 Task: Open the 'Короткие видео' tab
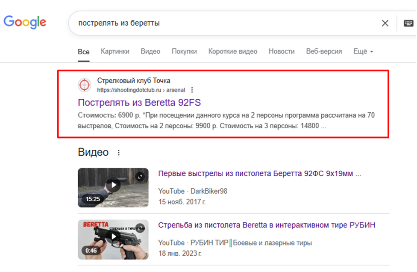pos(233,51)
